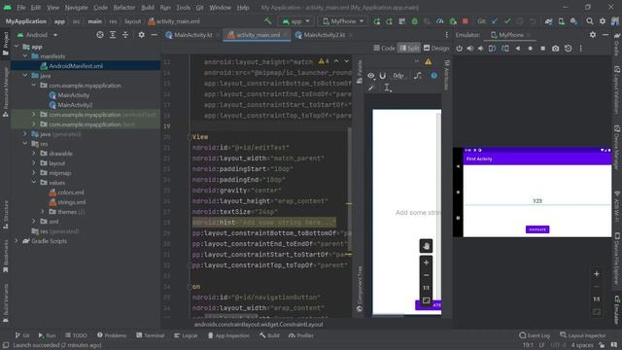The width and height of the screenshot is (622, 350).
Task: Click emulator power button
Action: [x=460, y=49]
